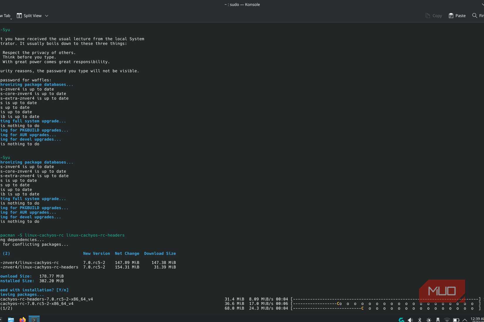Open Bluetooth tray icon
This screenshot has width=484, height=322.
pyautogui.click(x=419, y=320)
